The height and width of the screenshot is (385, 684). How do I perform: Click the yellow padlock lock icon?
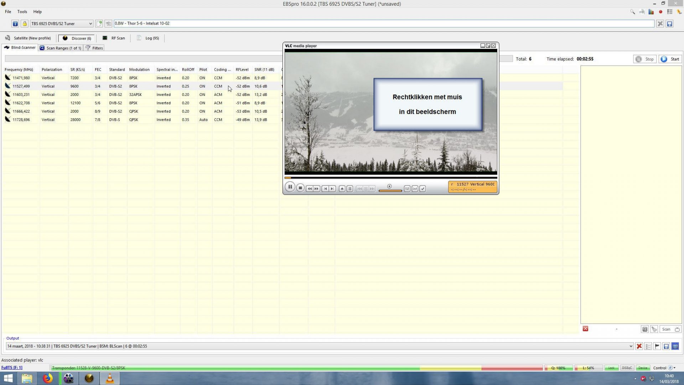click(25, 24)
